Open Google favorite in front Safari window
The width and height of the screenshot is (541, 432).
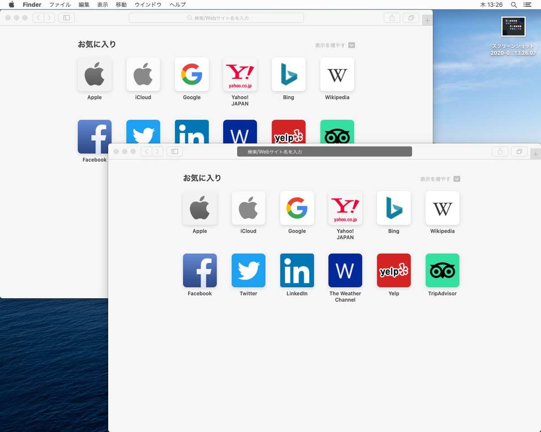click(297, 208)
